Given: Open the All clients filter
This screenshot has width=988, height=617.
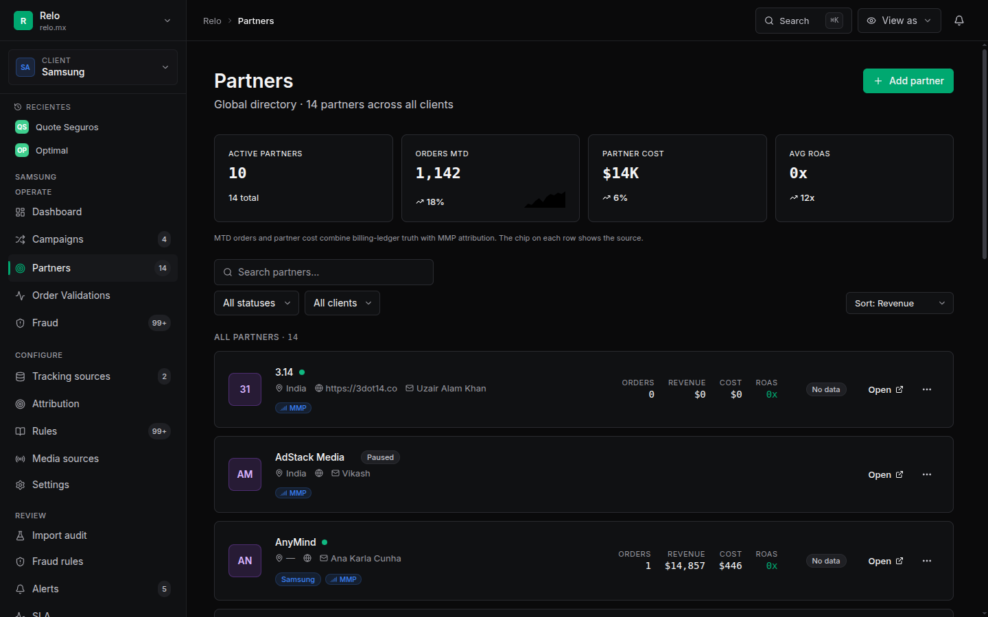Looking at the screenshot, I should [342, 303].
